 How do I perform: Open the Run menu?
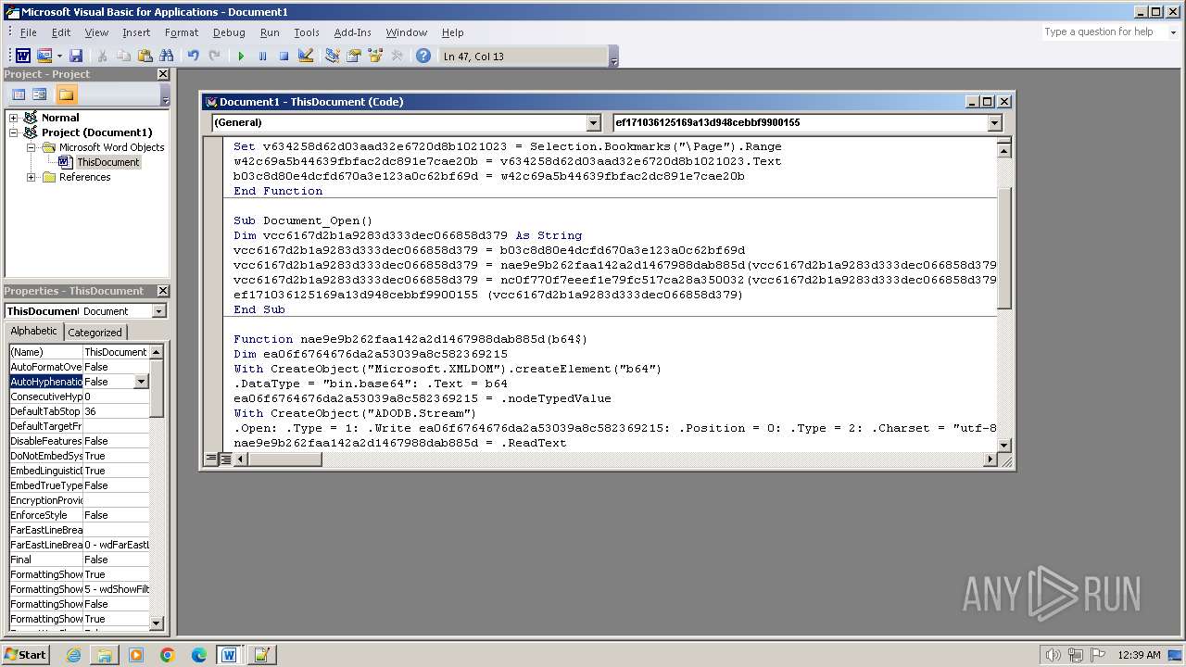[x=270, y=32]
